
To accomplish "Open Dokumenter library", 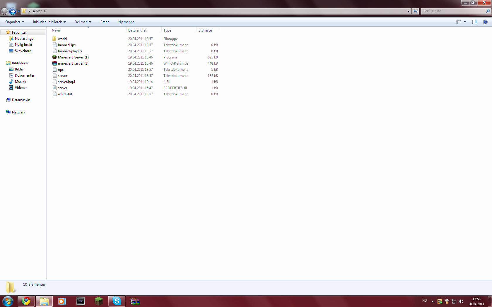I will tap(25, 75).
